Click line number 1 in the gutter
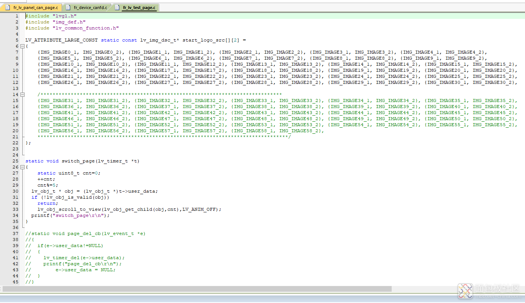The height and width of the screenshot is (303, 525). pyautogui.click(x=17, y=16)
